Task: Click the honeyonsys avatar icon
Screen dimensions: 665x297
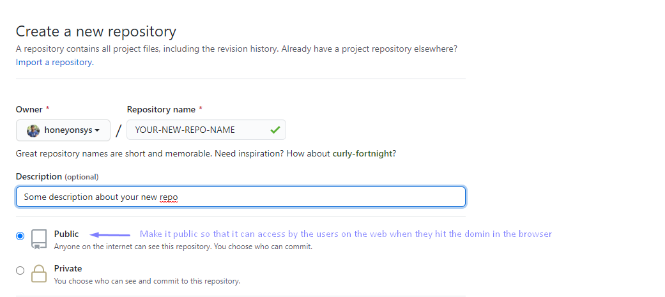Action: pyautogui.click(x=33, y=131)
